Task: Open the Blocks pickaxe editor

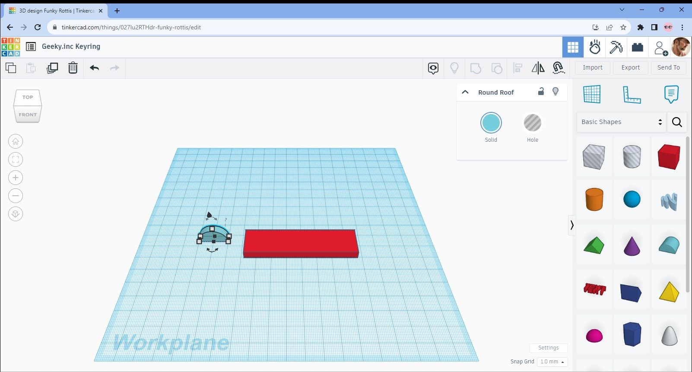Action: tap(616, 47)
